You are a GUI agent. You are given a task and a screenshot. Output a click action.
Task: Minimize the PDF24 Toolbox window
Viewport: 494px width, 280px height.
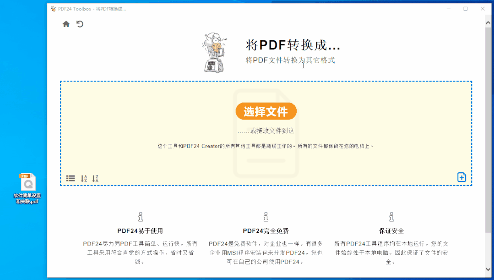[x=449, y=9]
